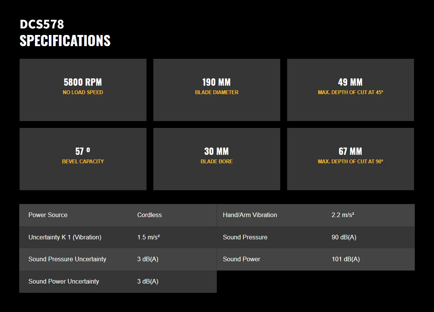Click the 101 dB(A) value
This screenshot has width=434, height=312.
[346, 259]
